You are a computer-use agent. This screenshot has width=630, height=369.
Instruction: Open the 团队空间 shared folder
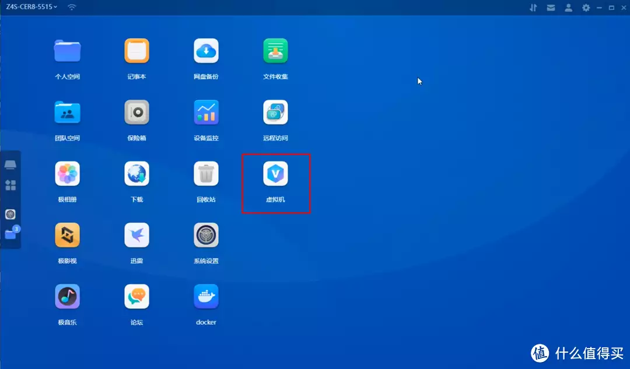[68, 113]
